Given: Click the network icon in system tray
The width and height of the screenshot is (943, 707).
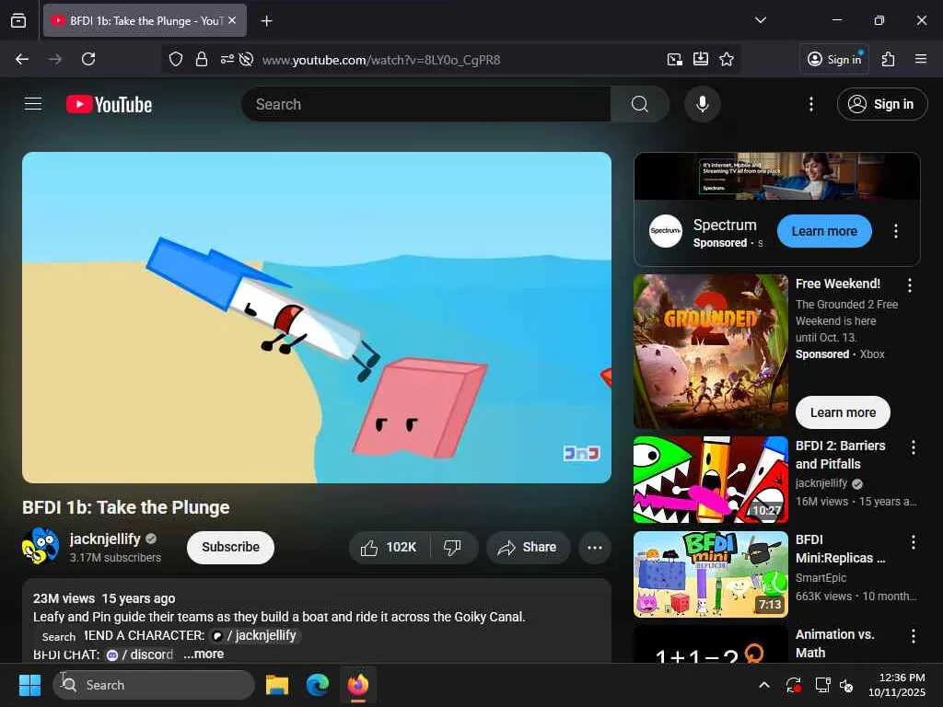Looking at the screenshot, I should coord(821,685).
